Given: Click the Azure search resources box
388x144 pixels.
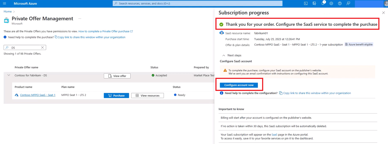Looking at the screenshot, I should [197, 4].
